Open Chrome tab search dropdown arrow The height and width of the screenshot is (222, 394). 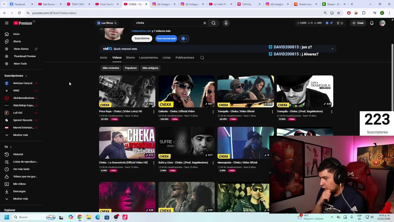(4, 4)
